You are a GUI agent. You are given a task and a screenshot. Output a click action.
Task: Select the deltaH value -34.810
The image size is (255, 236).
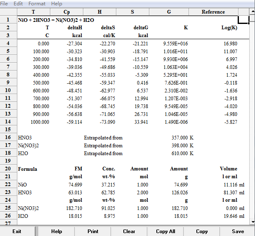[74, 59]
